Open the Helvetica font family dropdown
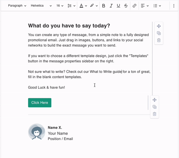This screenshot has width=179, height=158. [41, 6]
